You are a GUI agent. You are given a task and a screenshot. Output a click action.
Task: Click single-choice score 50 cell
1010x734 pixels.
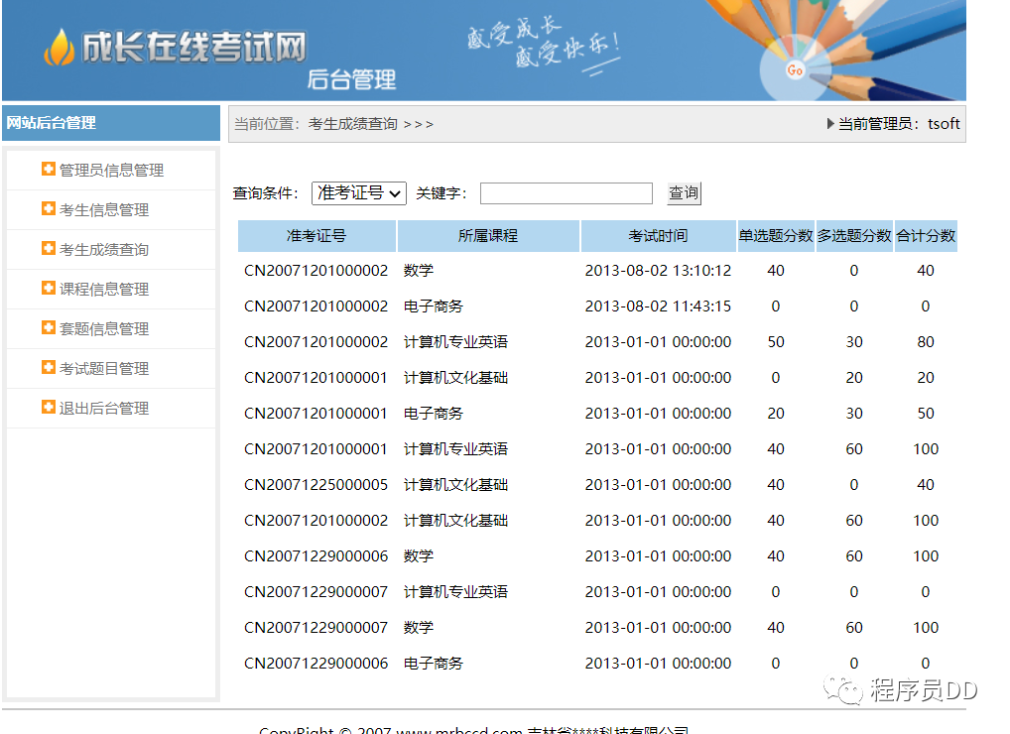pyautogui.click(x=776, y=342)
